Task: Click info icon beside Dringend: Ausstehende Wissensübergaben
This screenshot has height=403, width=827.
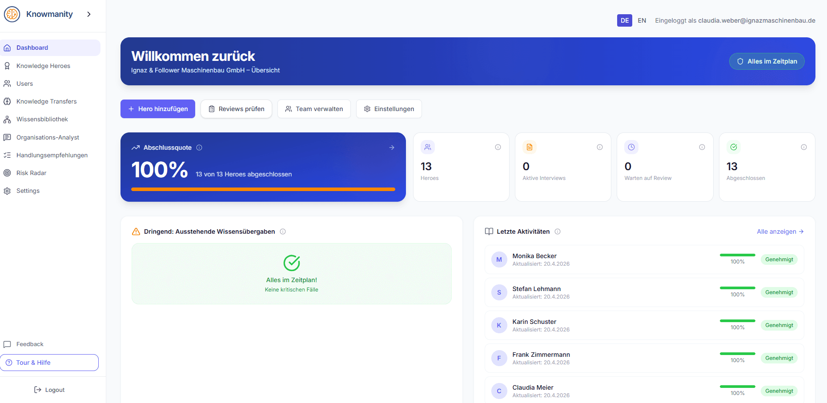Action: [x=283, y=231]
